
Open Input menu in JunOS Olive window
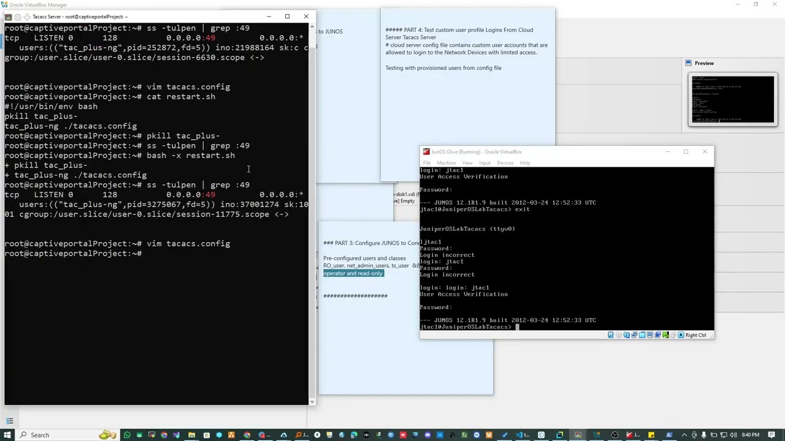tap(484, 163)
